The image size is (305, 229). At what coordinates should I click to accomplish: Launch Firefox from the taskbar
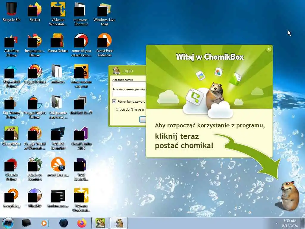click(x=82, y=223)
